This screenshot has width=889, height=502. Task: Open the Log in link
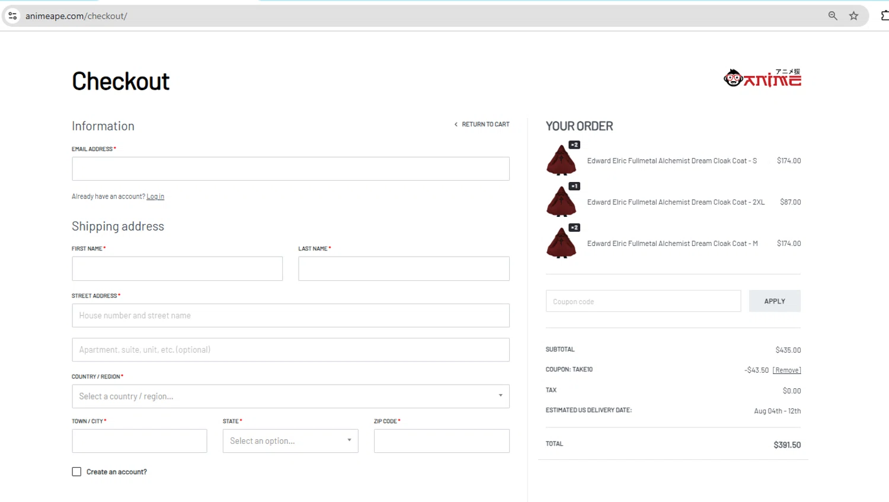pyautogui.click(x=155, y=197)
